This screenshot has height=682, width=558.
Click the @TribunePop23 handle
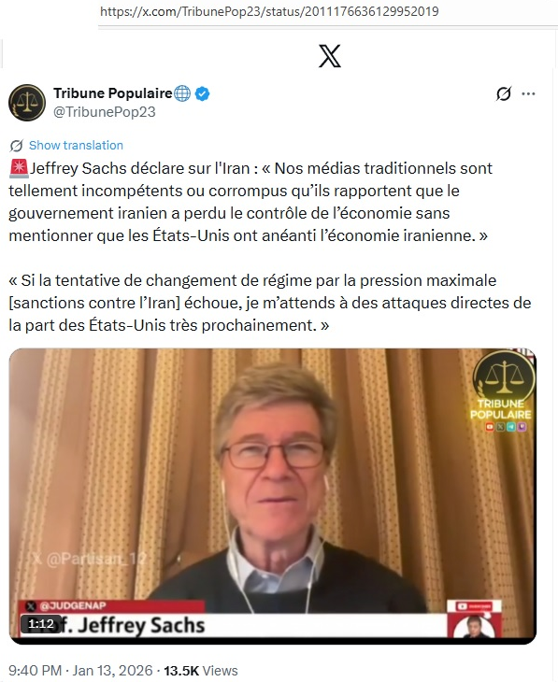click(104, 112)
